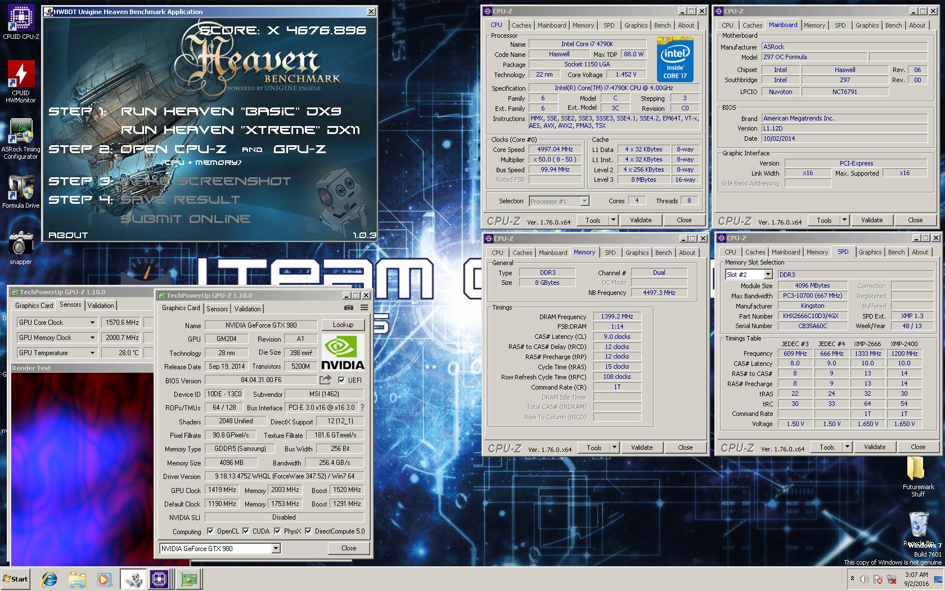945x591 pixels.
Task: Toggle the OpenCL computing checkbox
Action: tap(210, 531)
